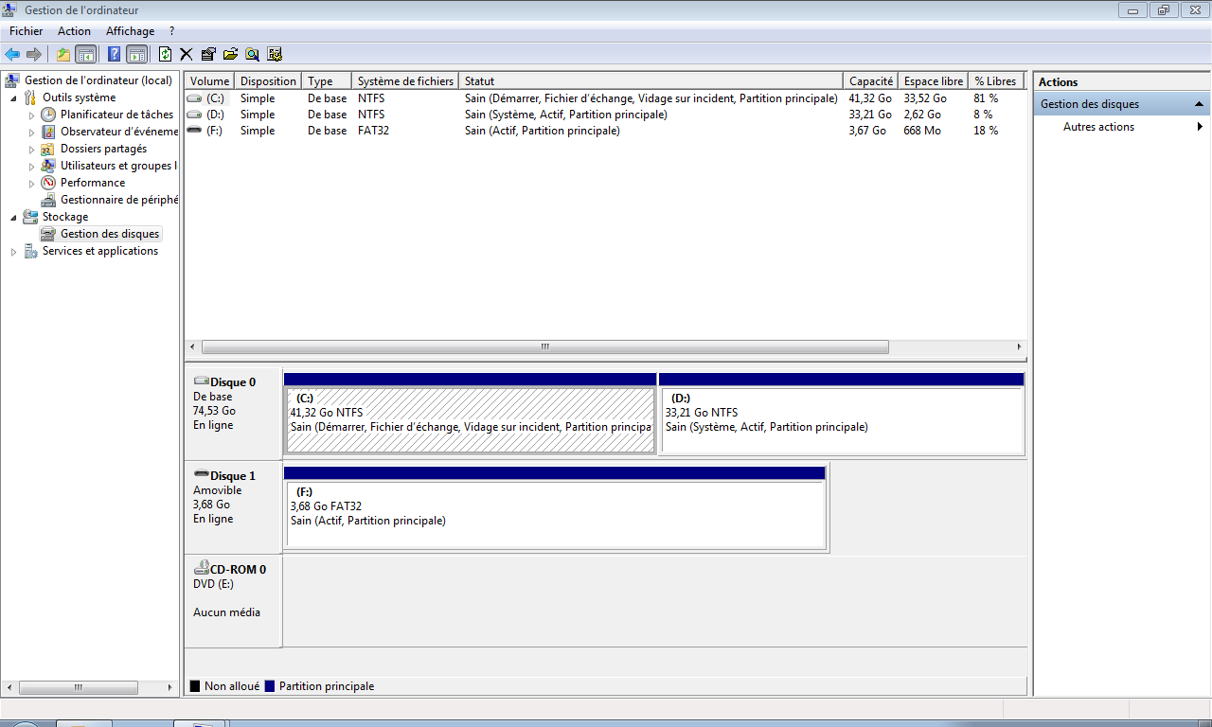Screen dimensions: 1212x727
Task: Click the Non alloué black legend swatch
Action: tap(195, 686)
